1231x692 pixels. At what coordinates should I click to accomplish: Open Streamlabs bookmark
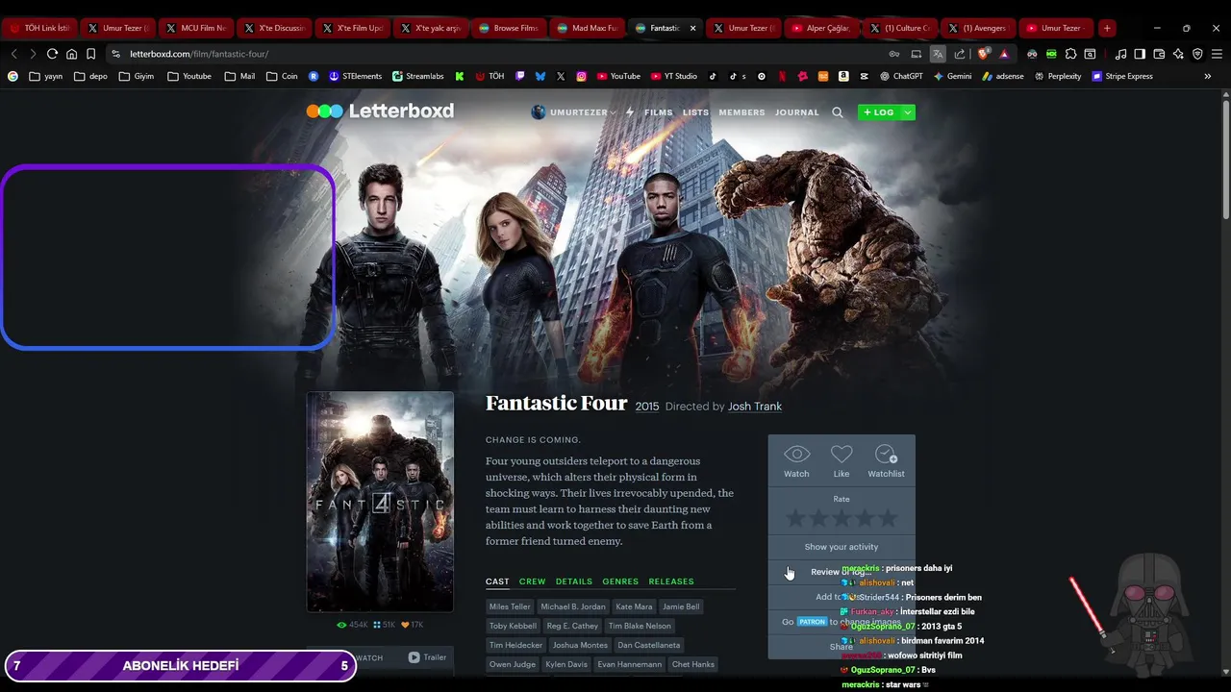tap(417, 76)
